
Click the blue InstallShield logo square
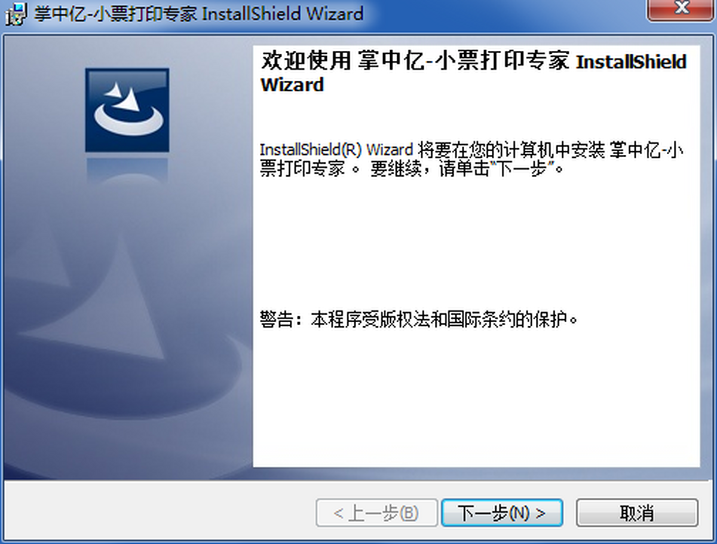click(x=127, y=110)
